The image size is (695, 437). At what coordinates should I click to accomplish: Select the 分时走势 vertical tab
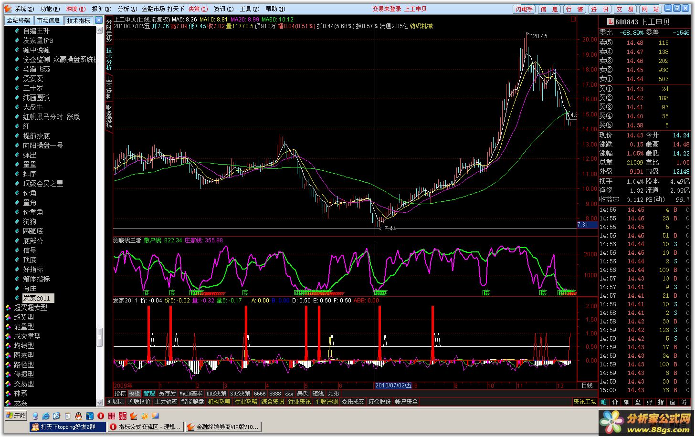[x=109, y=30]
